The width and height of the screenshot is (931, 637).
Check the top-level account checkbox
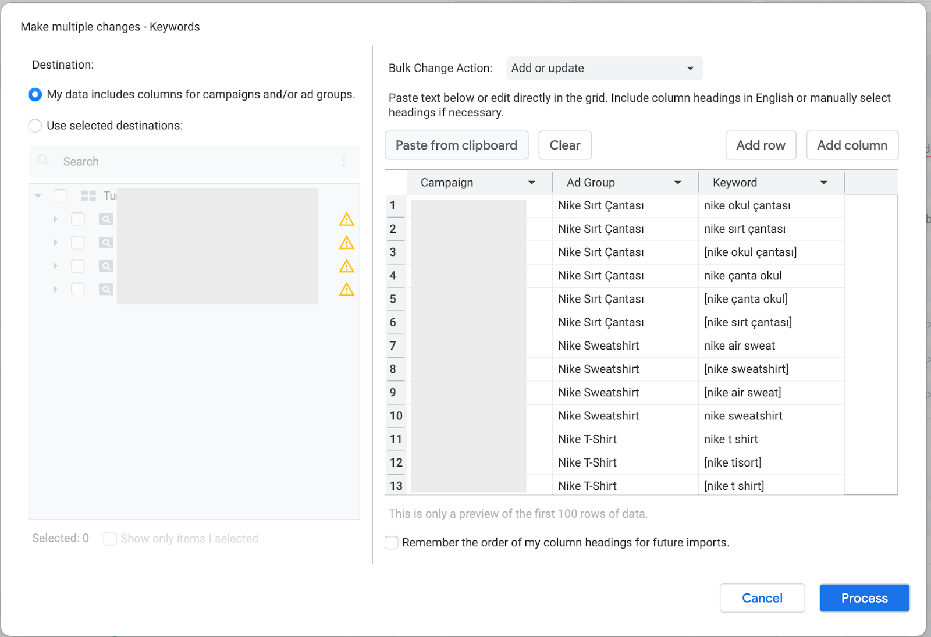tap(61, 196)
